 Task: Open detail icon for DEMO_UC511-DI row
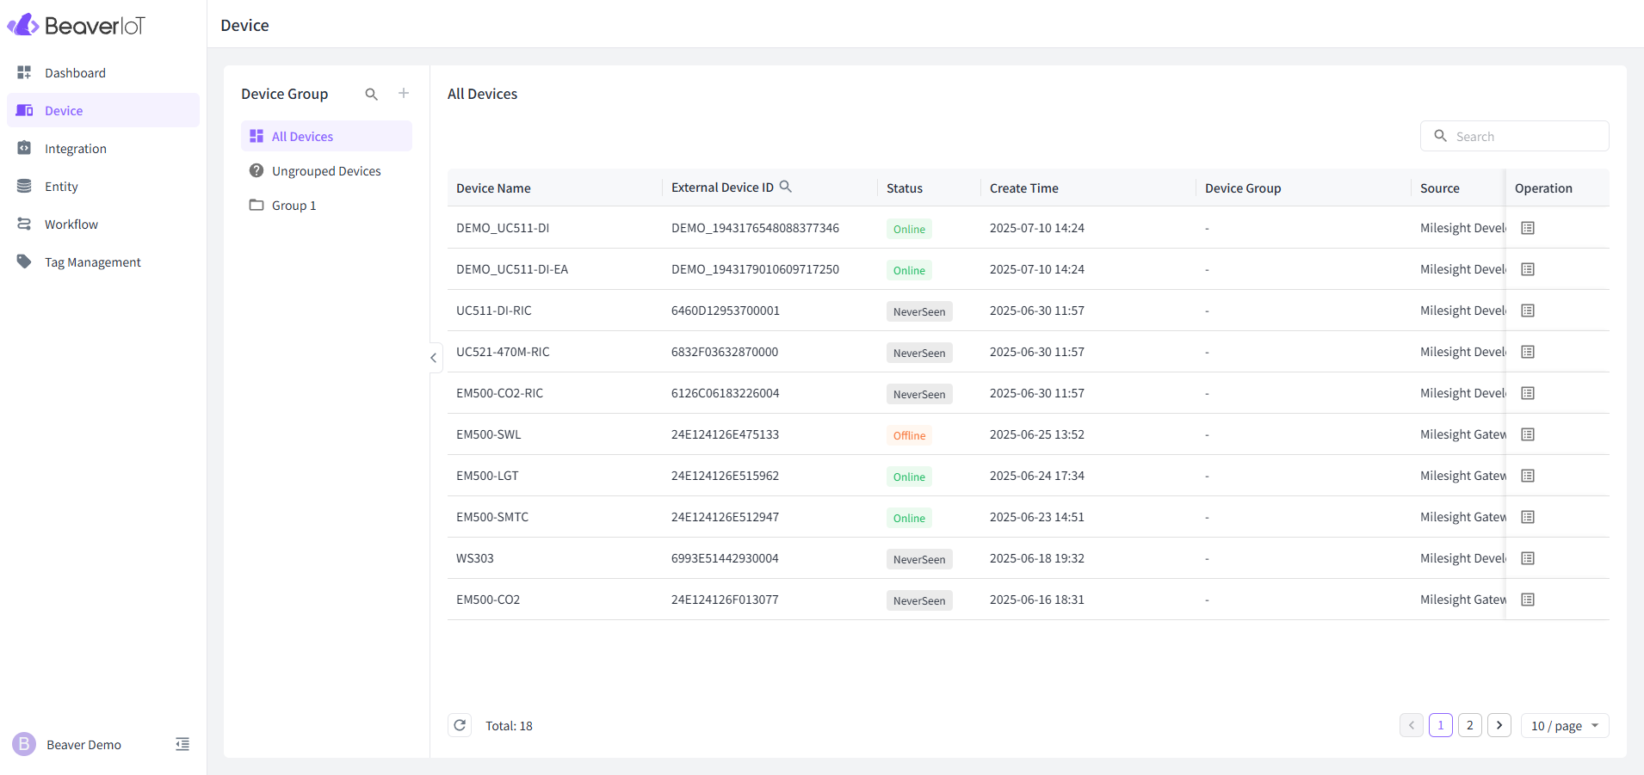(1528, 228)
